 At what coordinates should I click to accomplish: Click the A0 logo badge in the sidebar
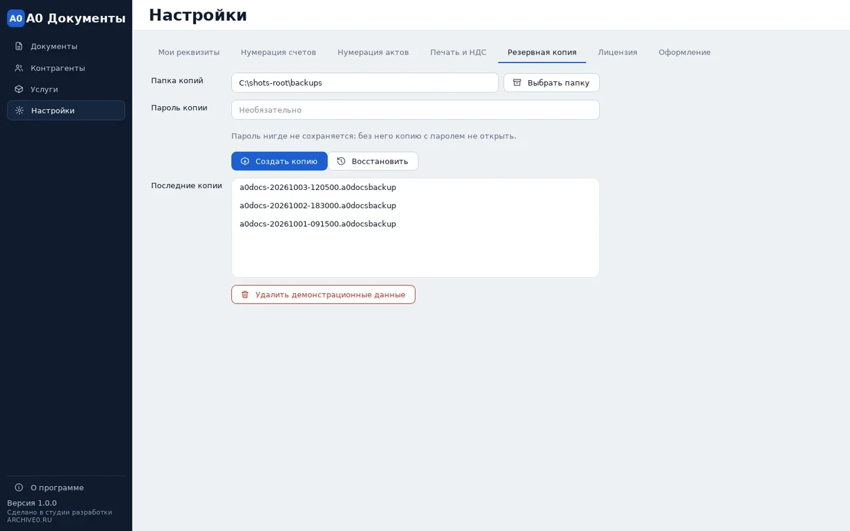(x=16, y=18)
